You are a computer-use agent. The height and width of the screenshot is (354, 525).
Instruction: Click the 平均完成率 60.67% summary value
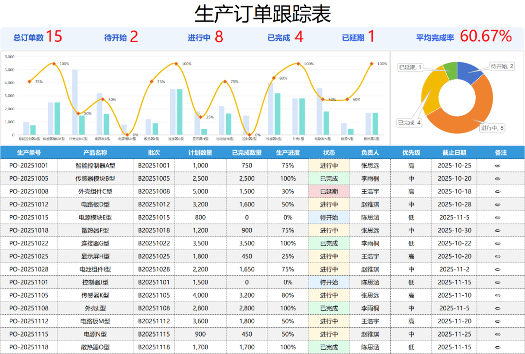pyautogui.click(x=485, y=36)
